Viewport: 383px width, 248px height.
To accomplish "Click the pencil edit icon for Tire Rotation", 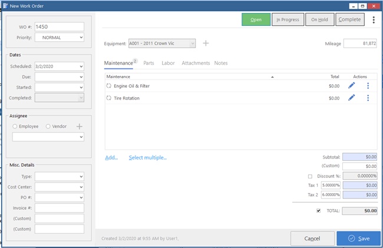I will click(352, 98).
